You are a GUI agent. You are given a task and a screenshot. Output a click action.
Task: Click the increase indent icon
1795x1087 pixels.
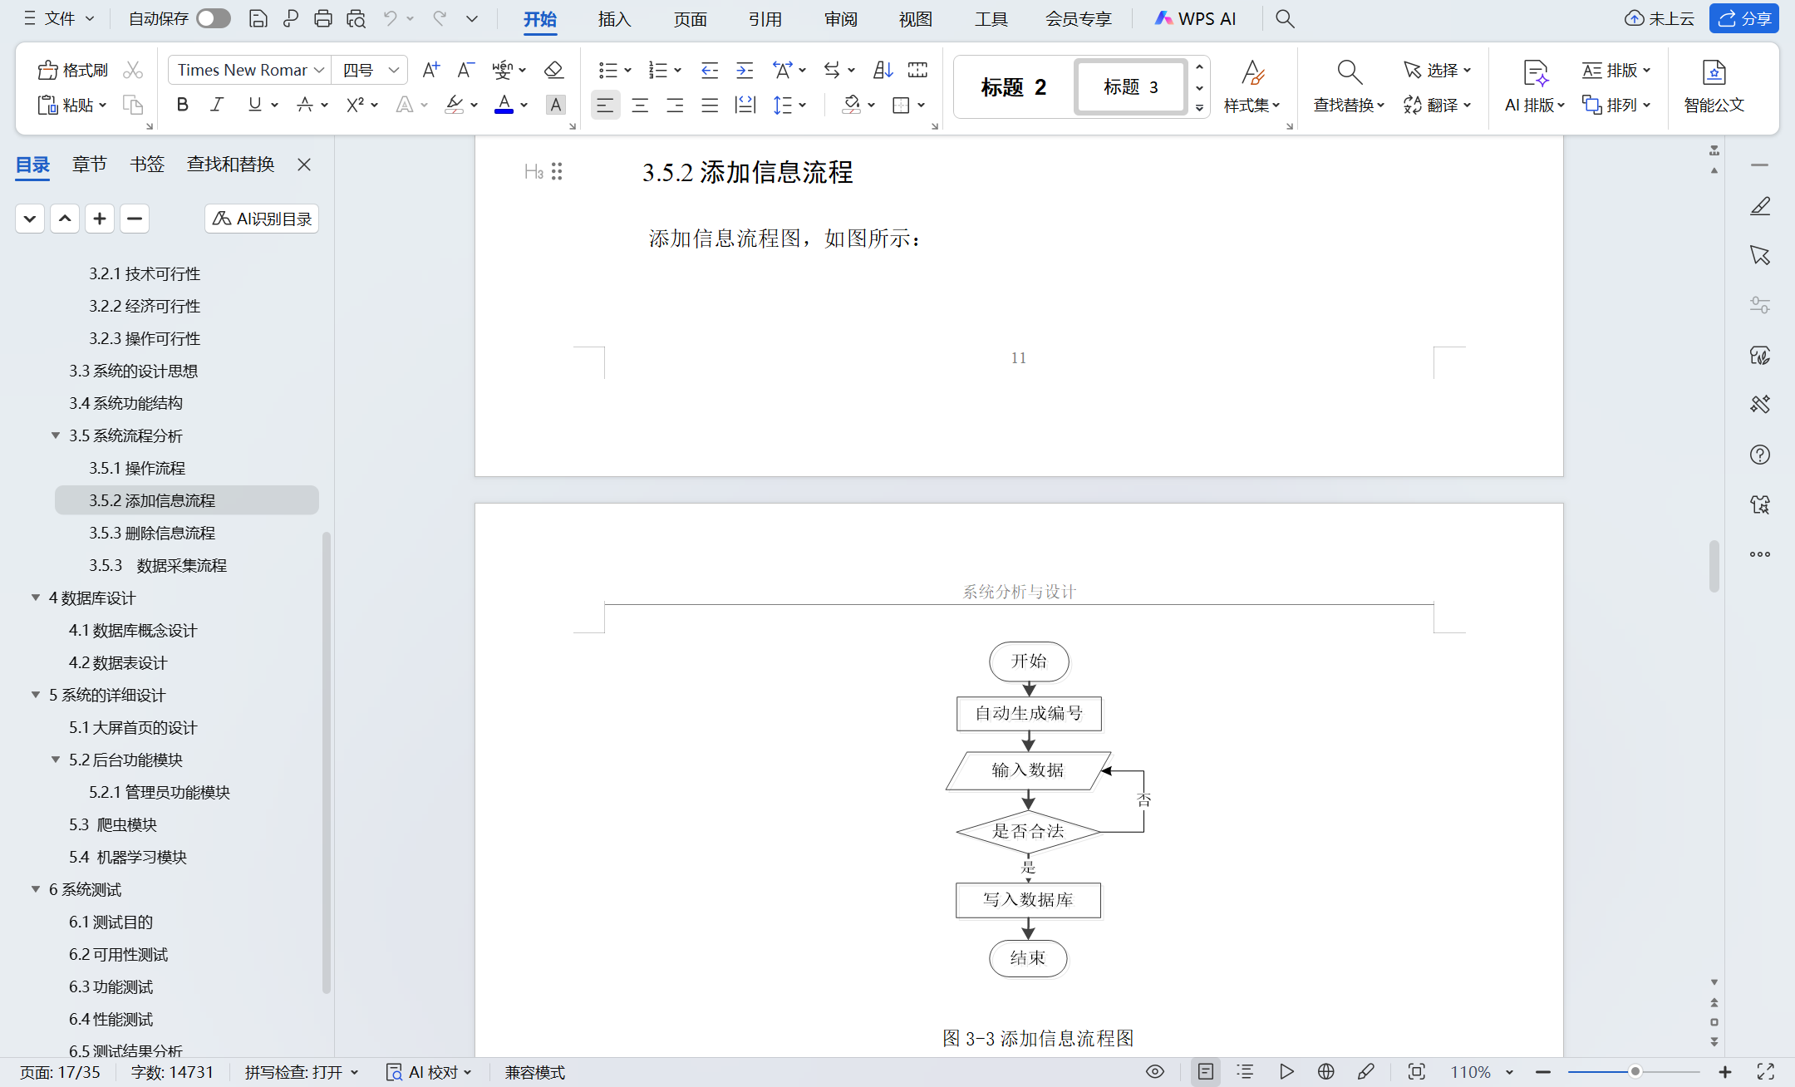(x=745, y=70)
